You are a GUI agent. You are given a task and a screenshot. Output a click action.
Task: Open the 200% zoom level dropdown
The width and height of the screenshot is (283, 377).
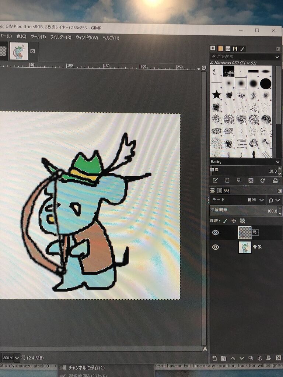[x=17, y=358]
